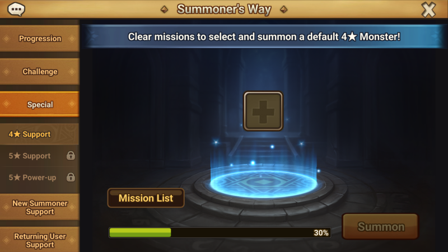Open the Mission List

tap(146, 198)
